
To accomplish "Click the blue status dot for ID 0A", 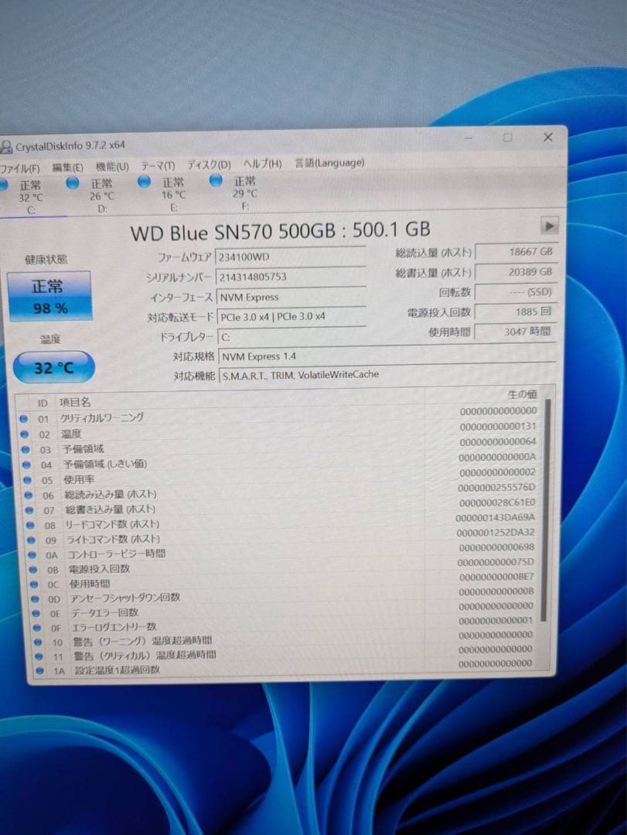I will tap(32, 555).
